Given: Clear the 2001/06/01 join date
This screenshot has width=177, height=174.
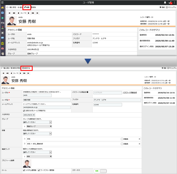Looking at the screenshot, I should [34, 115].
